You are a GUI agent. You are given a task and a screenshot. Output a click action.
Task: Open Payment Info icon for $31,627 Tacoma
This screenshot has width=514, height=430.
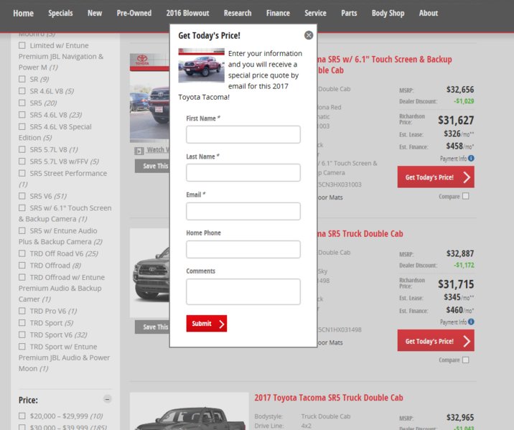471,159
